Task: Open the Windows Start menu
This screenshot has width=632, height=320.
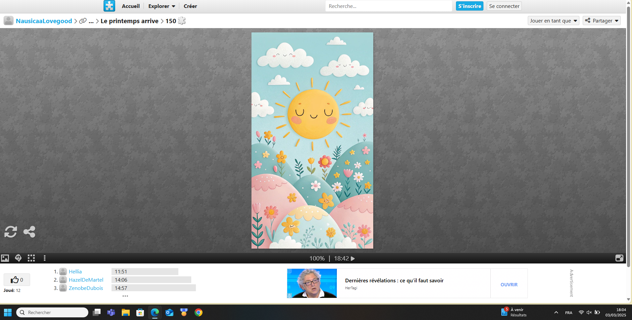Action: point(8,312)
